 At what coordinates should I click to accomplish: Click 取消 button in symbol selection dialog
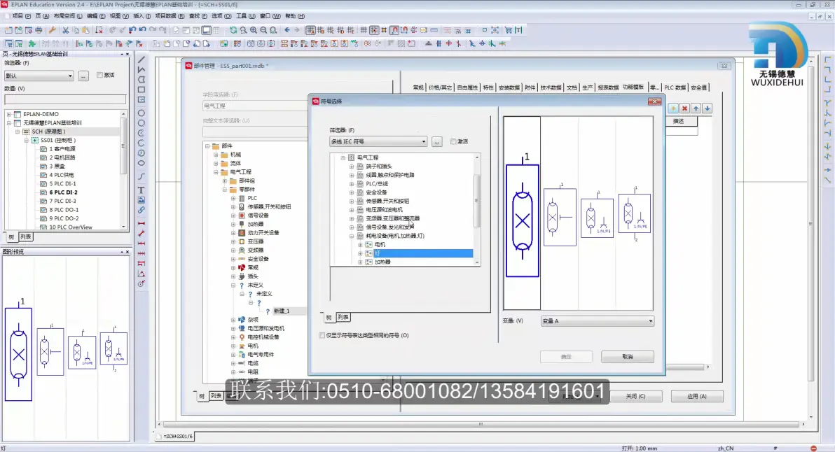(x=628, y=357)
